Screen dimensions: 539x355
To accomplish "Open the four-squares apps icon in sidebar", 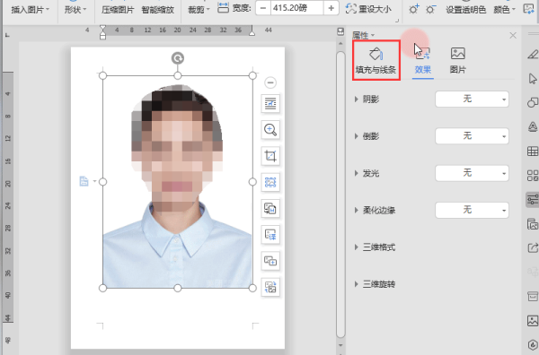I will (x=533, y=176).
